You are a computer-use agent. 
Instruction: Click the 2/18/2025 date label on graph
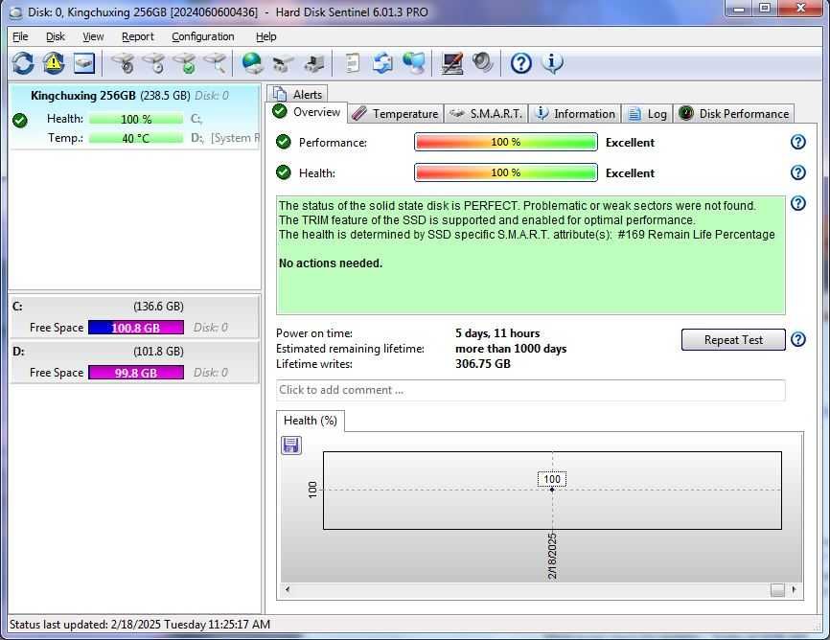tap(551, 557)
